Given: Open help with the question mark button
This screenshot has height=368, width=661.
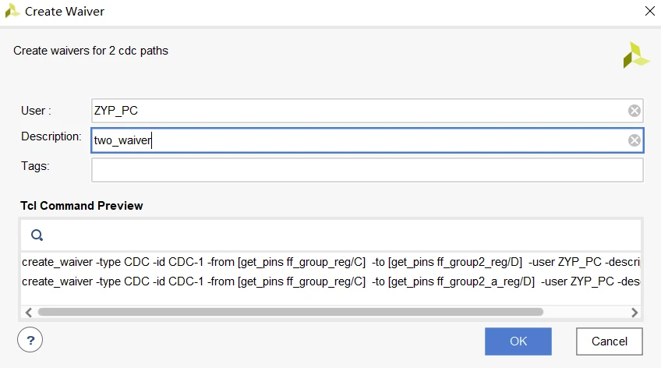Looking at the screenshot, I should [30, 340].
